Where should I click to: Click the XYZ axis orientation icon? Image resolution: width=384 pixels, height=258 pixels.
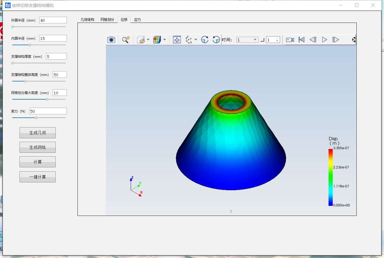pyautogui.click(x=189, y=40)
